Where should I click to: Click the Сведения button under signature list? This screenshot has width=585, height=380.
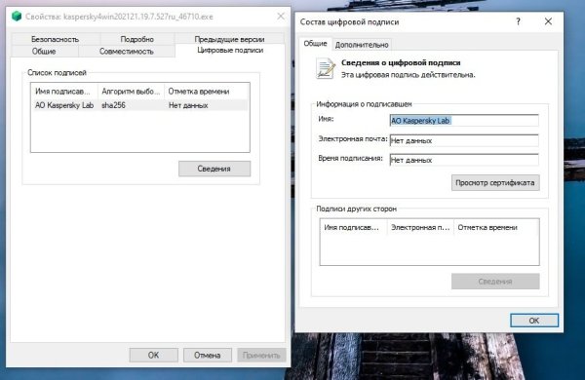[x=214, y=169]
